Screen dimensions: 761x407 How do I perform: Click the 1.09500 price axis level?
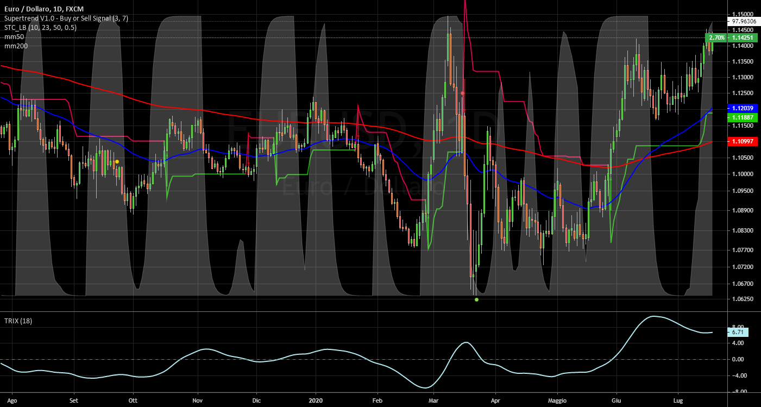click(x=742, y=191)
